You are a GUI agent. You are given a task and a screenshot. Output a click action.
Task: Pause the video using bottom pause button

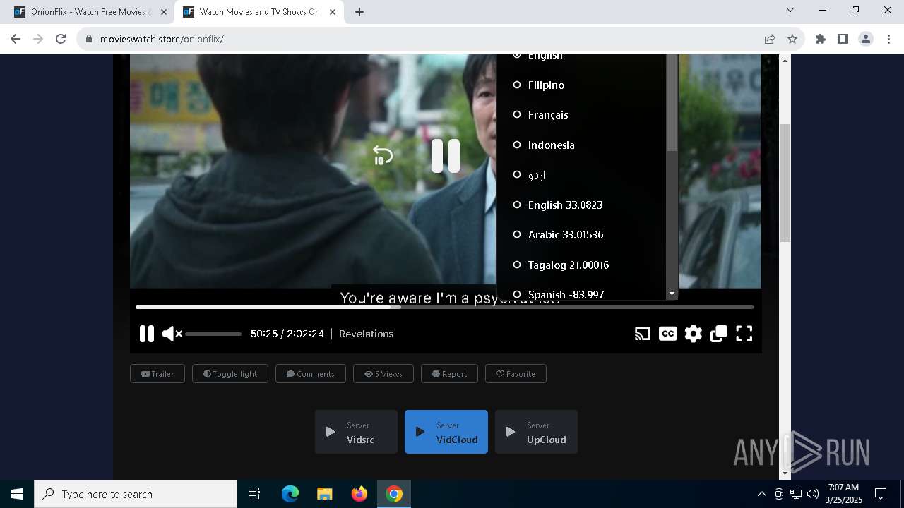point(146,334)
